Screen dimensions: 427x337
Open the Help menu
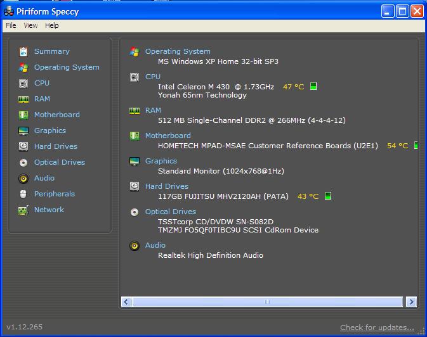click(52, 25)
